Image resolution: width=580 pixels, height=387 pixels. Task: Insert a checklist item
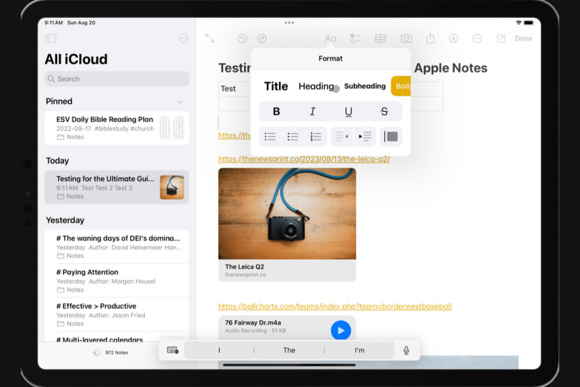355,38
